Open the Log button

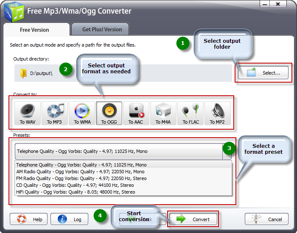click(69, 219)
